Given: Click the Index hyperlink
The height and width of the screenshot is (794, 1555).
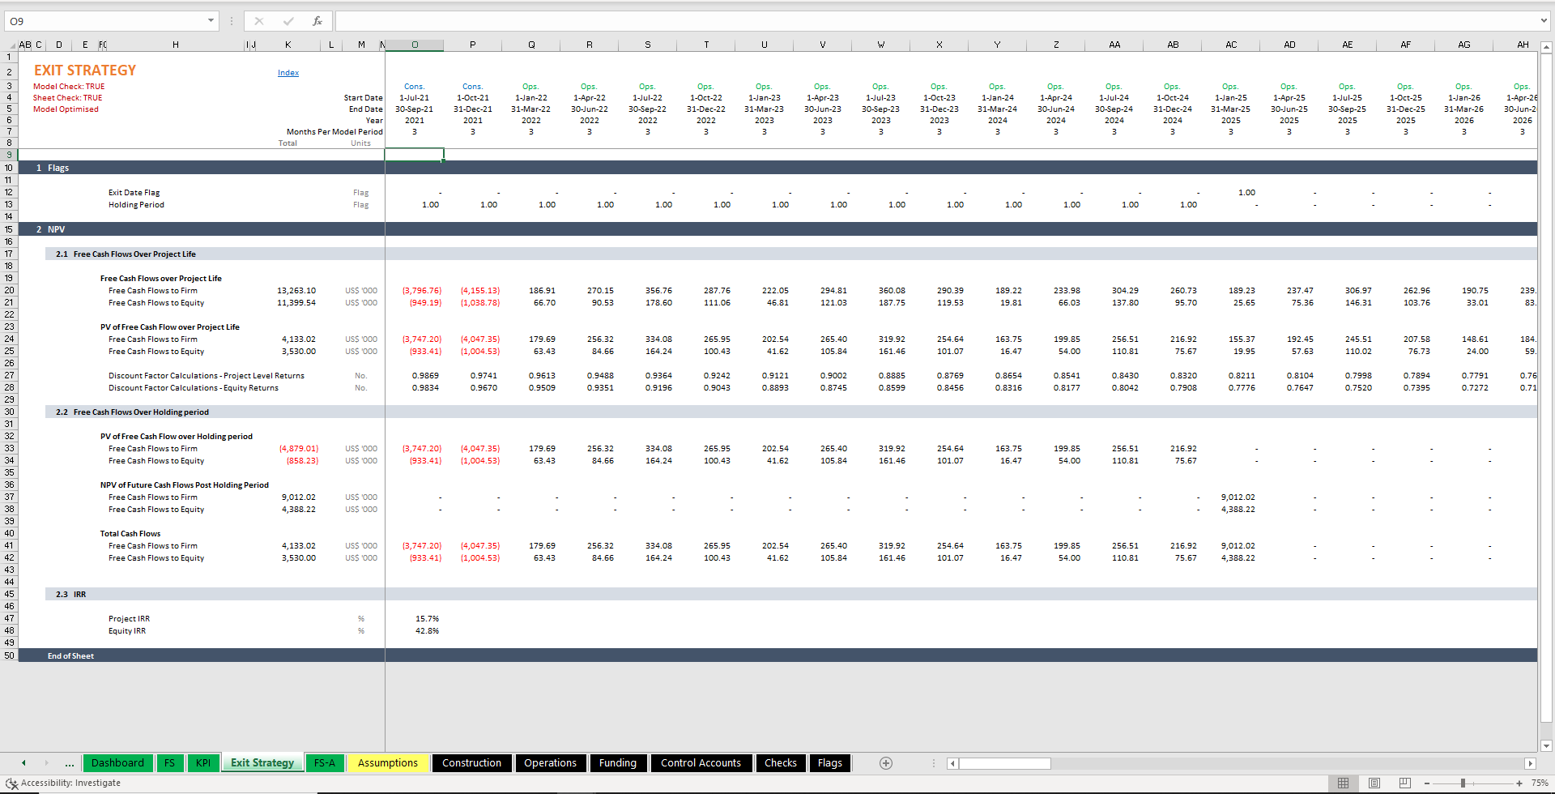Looking at the screenshot, I should tap(288, 73).
